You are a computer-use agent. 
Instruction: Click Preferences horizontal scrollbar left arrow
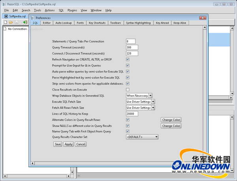pyautogui.click(x=33, y=163)
